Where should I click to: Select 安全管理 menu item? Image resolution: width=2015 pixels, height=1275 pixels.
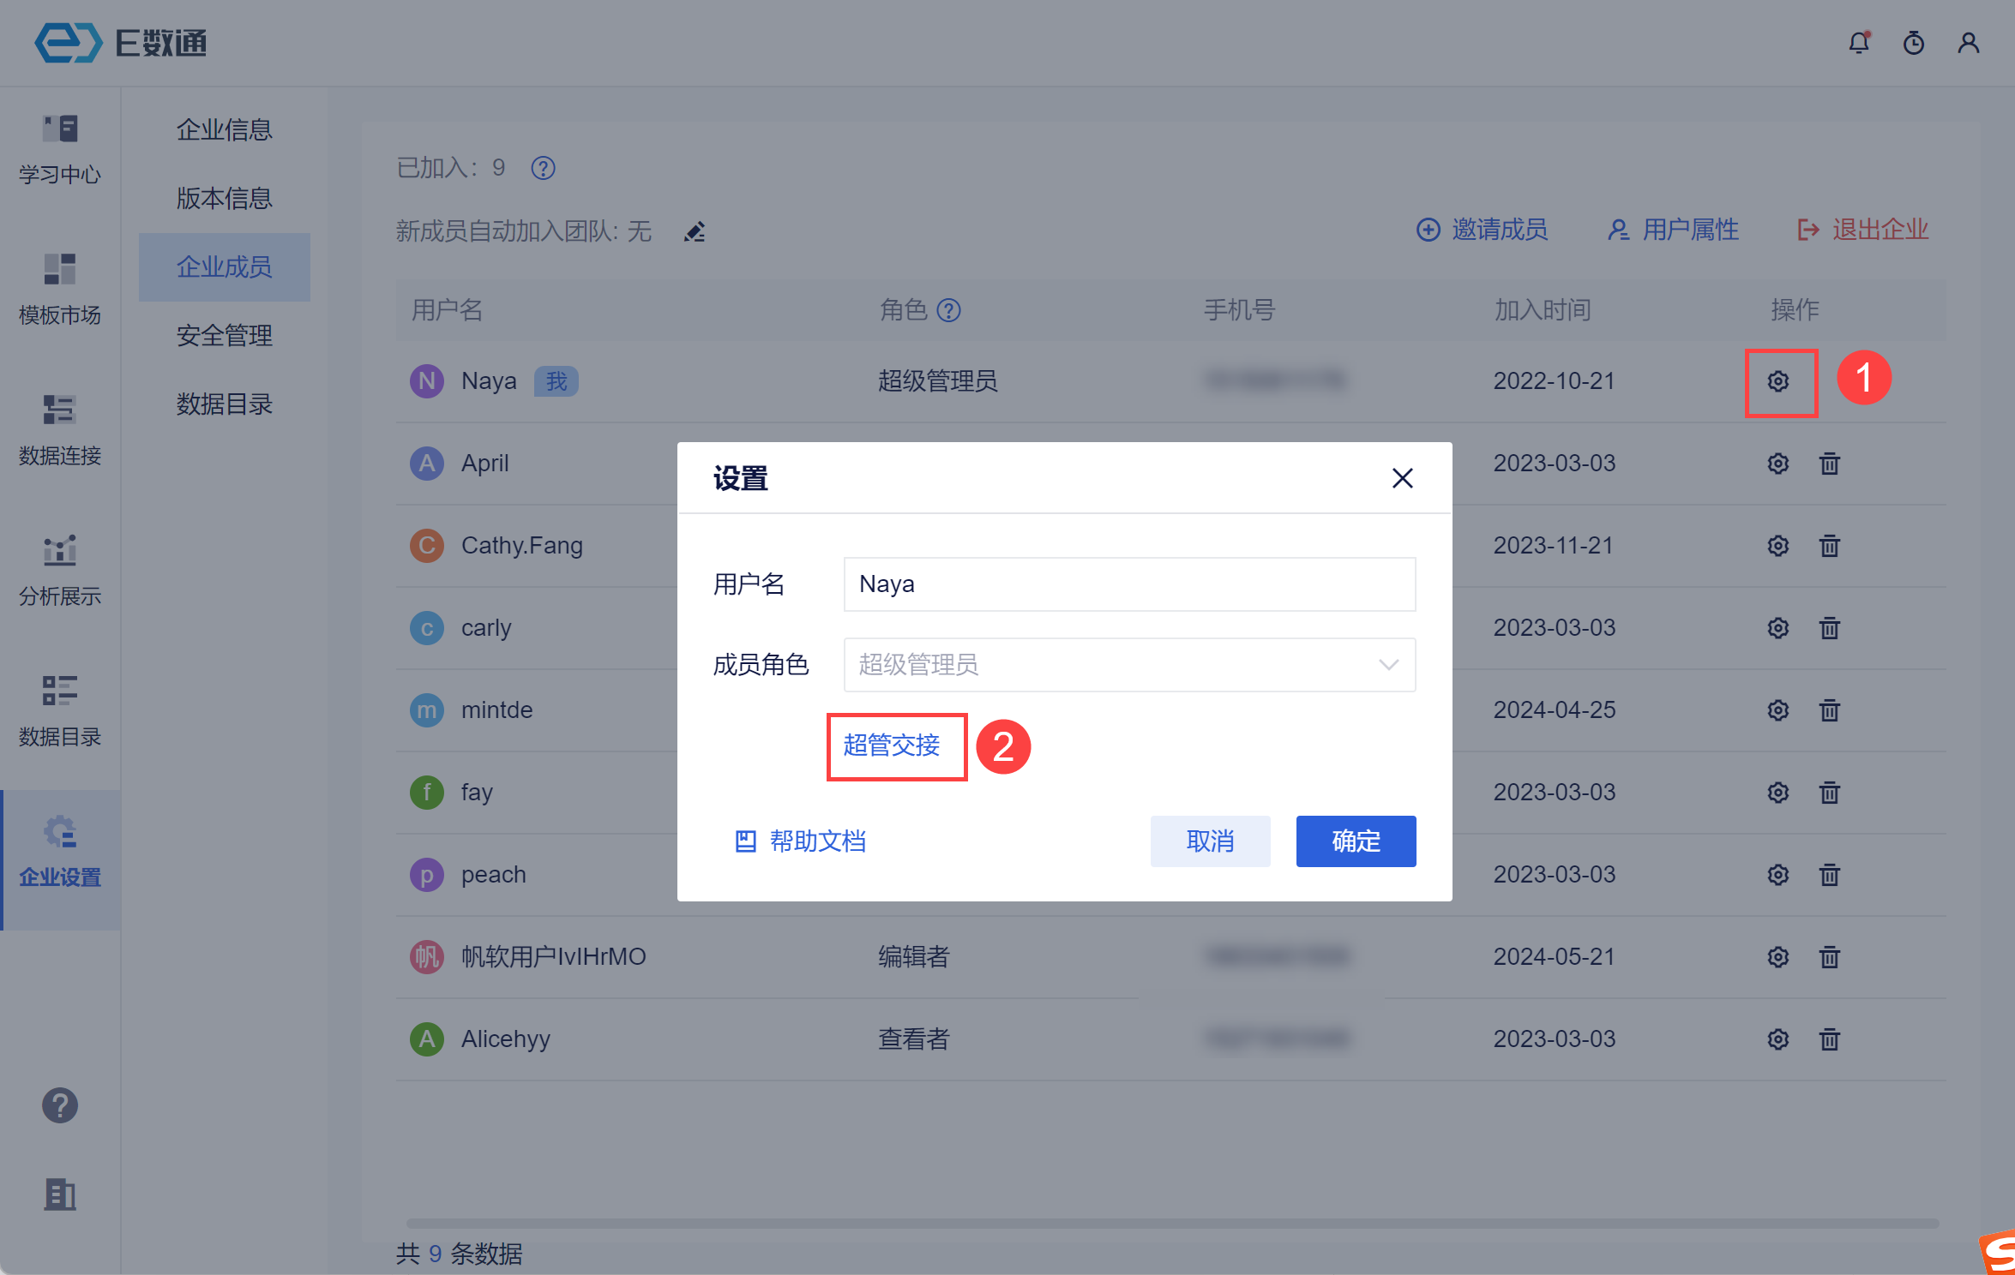[x=224, y=335]
